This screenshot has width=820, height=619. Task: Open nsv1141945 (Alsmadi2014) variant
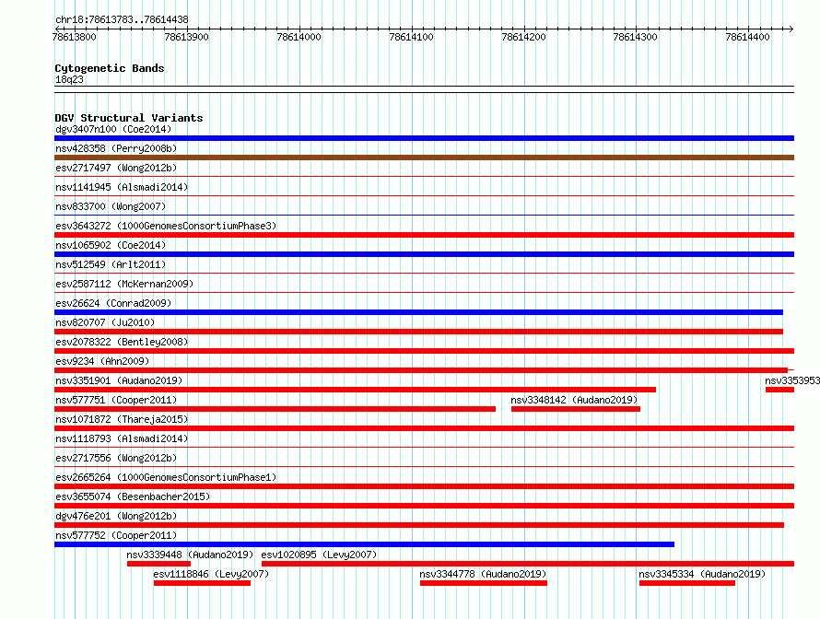122,187
